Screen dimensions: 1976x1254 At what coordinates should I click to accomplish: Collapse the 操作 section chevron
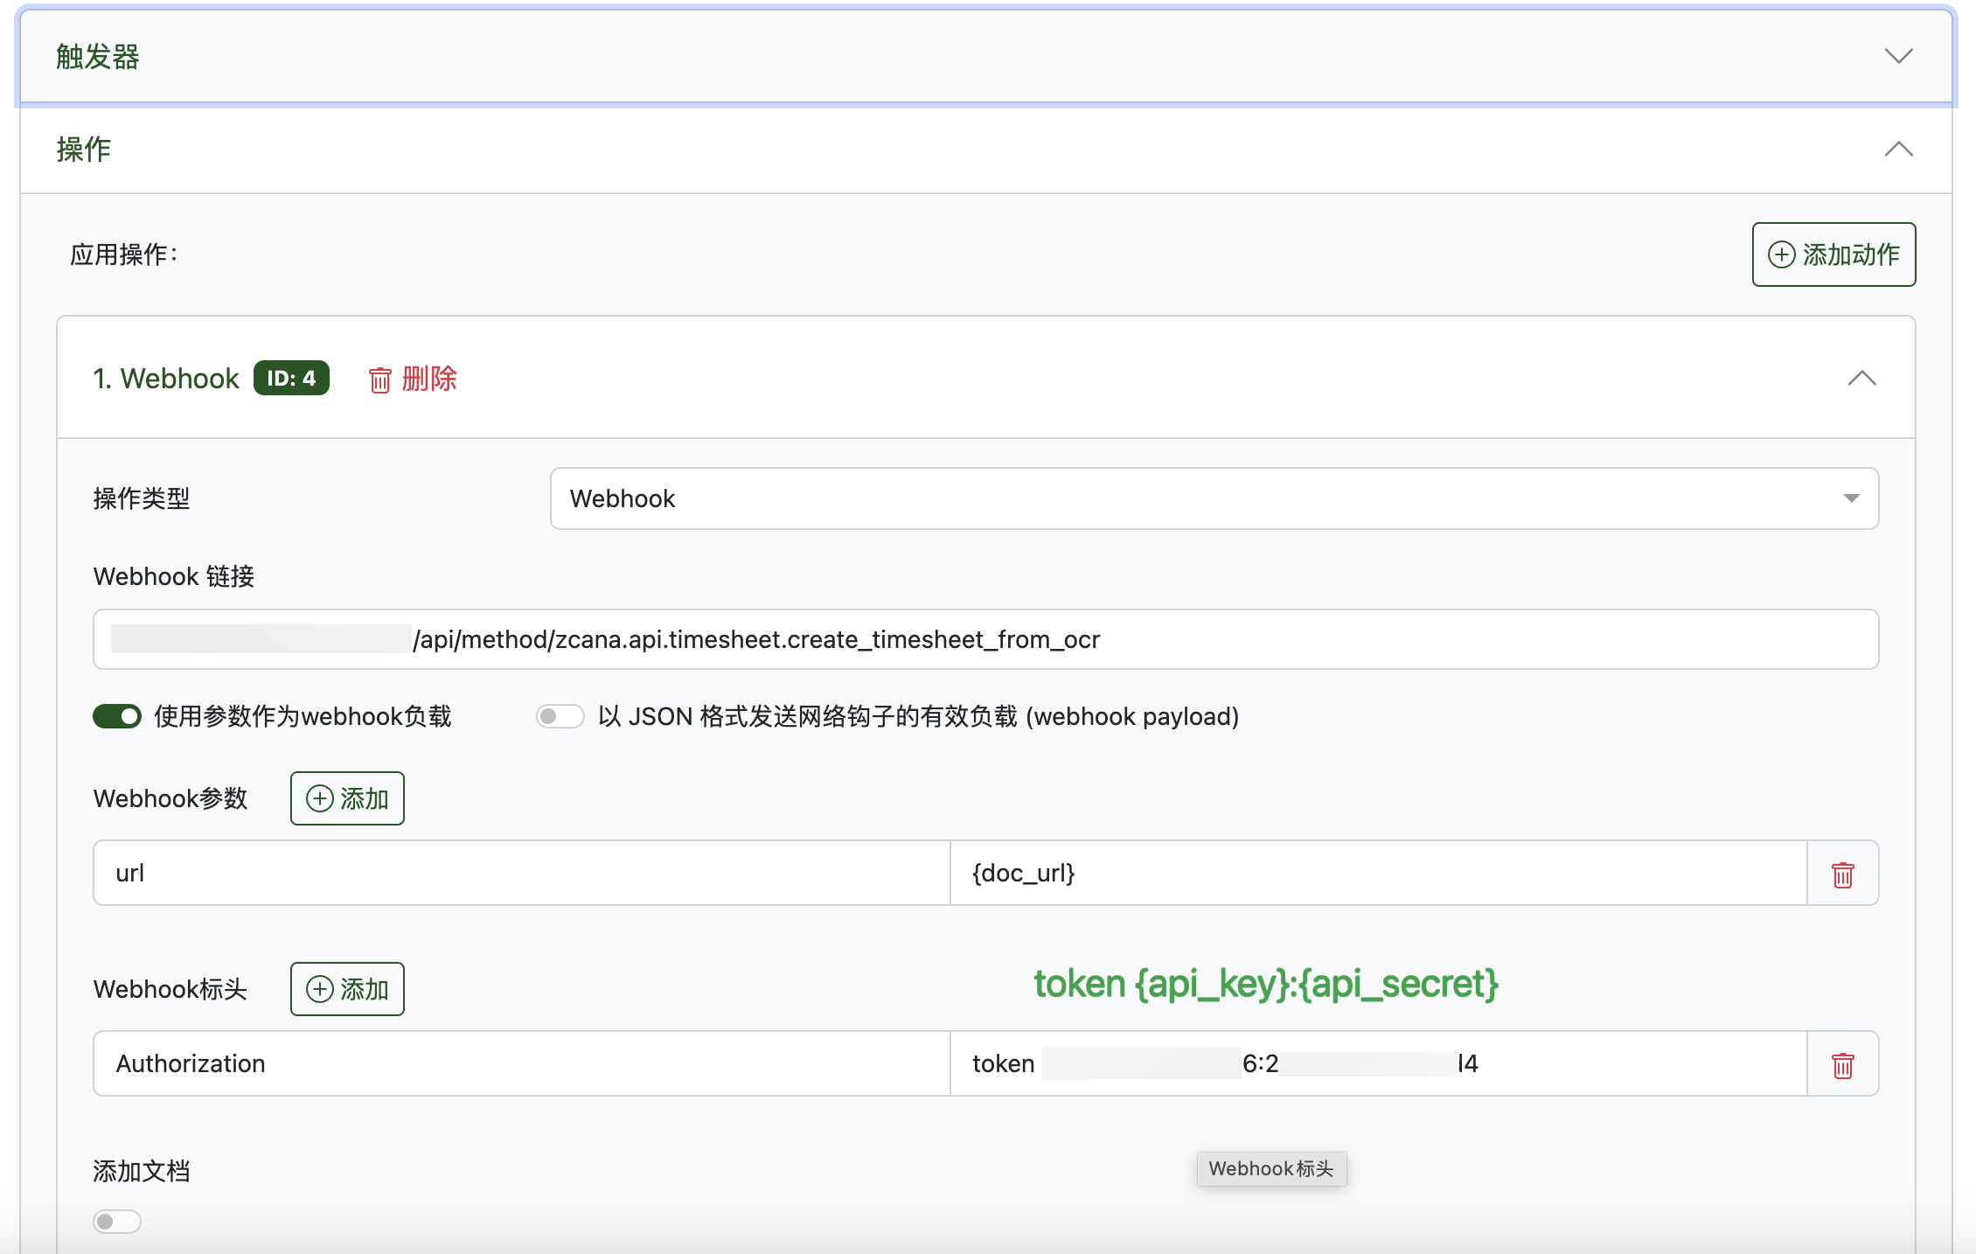pos(1898,150)
